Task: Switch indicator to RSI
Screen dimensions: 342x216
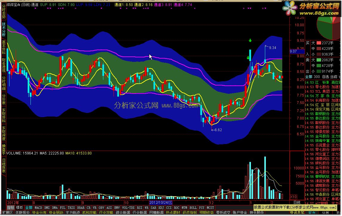Action: click(x=139, y=208)
